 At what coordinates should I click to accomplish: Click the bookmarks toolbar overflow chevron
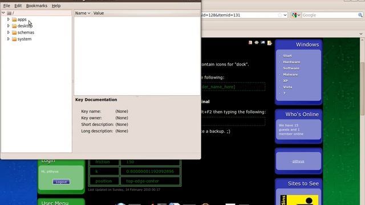(x=361, y=34)
